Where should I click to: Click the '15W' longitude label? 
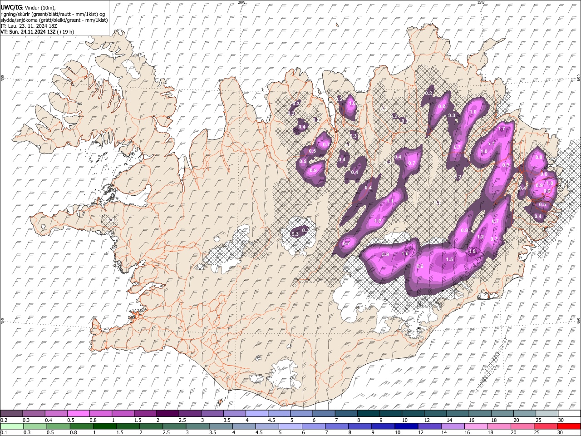(481, 2)
